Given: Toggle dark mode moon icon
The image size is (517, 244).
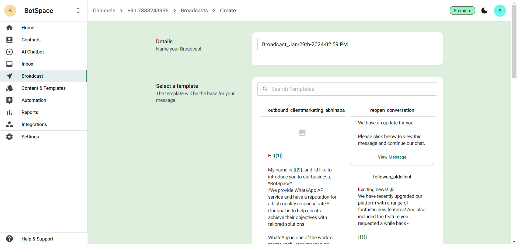Looking at the screenshot, I should click(484, 10).
